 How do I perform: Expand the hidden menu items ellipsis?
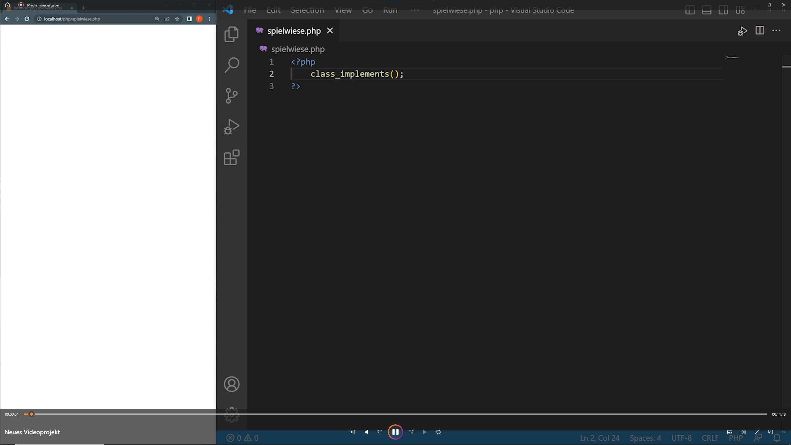pos(414,10)
